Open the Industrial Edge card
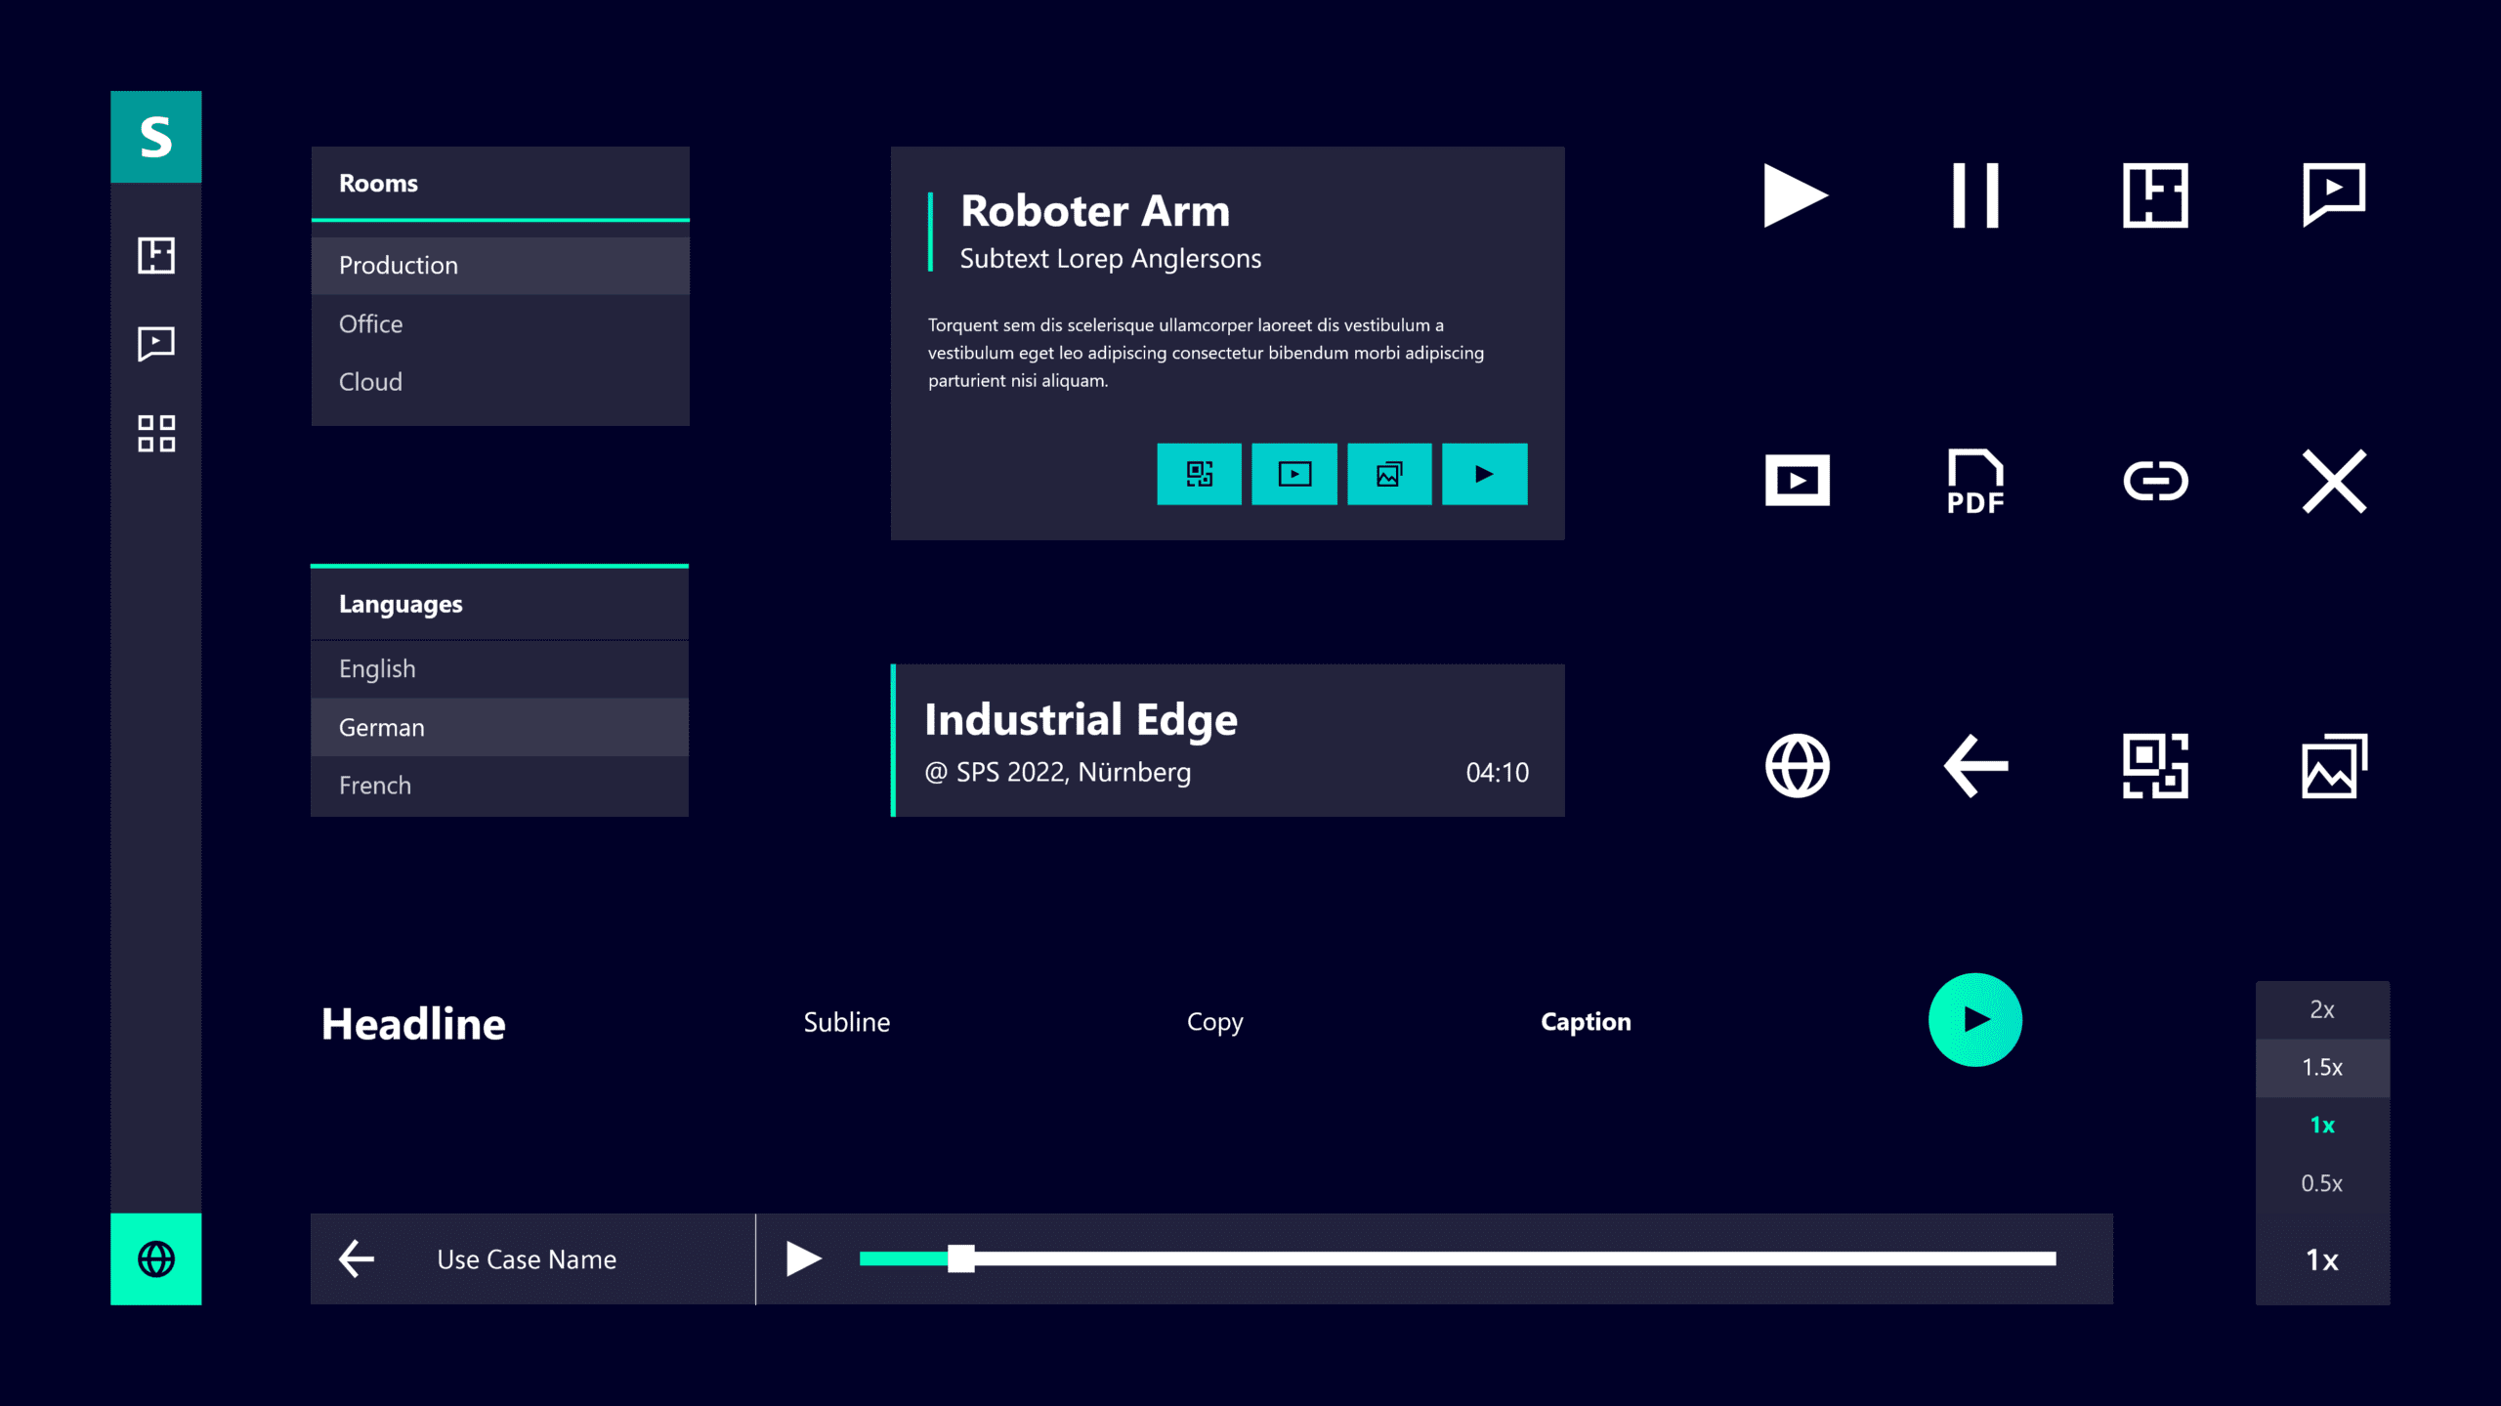Image resolution: width=2501 pixels, height=1406 pixels. (x=1227, y=741)
